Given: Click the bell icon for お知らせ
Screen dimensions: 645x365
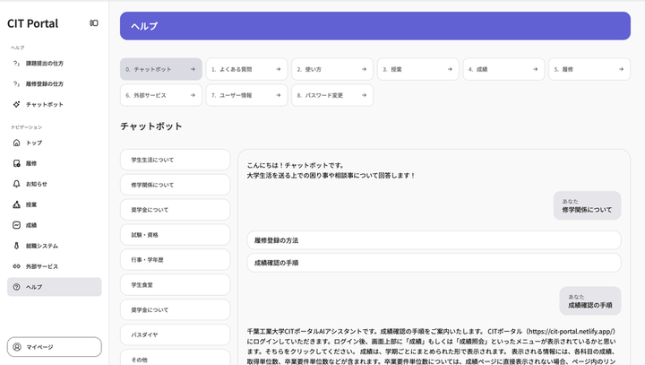Looking at the screenshot, I should pyautogui.click(x=17, y=184).
